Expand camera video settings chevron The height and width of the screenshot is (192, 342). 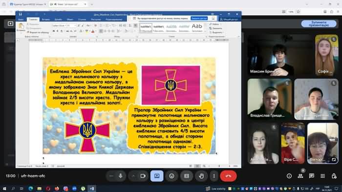(x=133, y=176)
